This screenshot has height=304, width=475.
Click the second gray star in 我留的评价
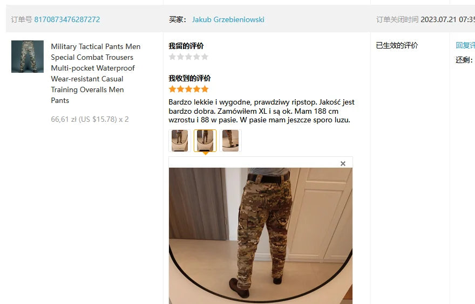[180, 57]
